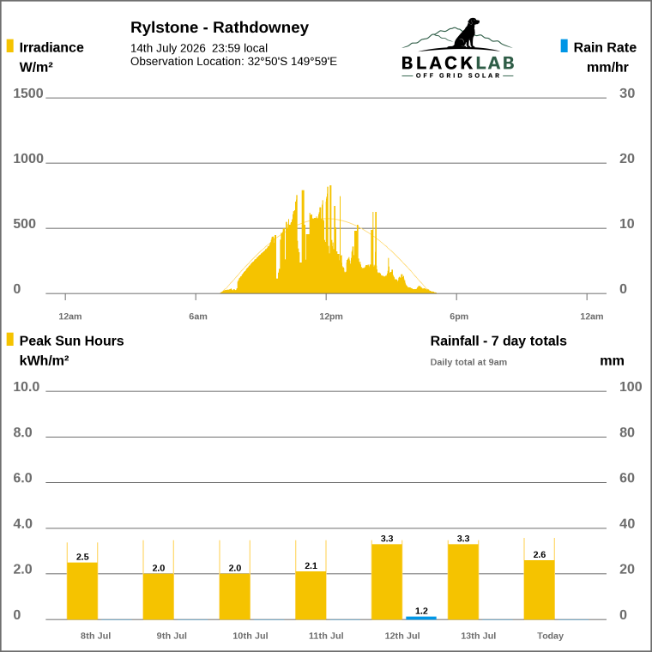Click the yellow Peak Sun Hours legend swatch
The image size is (652, 652).
(10, 340)
